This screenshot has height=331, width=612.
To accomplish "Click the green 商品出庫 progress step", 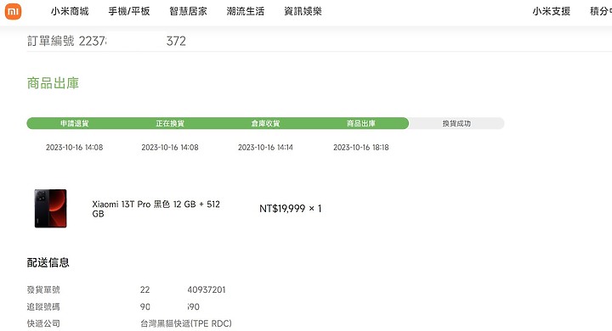I will tap(361, 124).
